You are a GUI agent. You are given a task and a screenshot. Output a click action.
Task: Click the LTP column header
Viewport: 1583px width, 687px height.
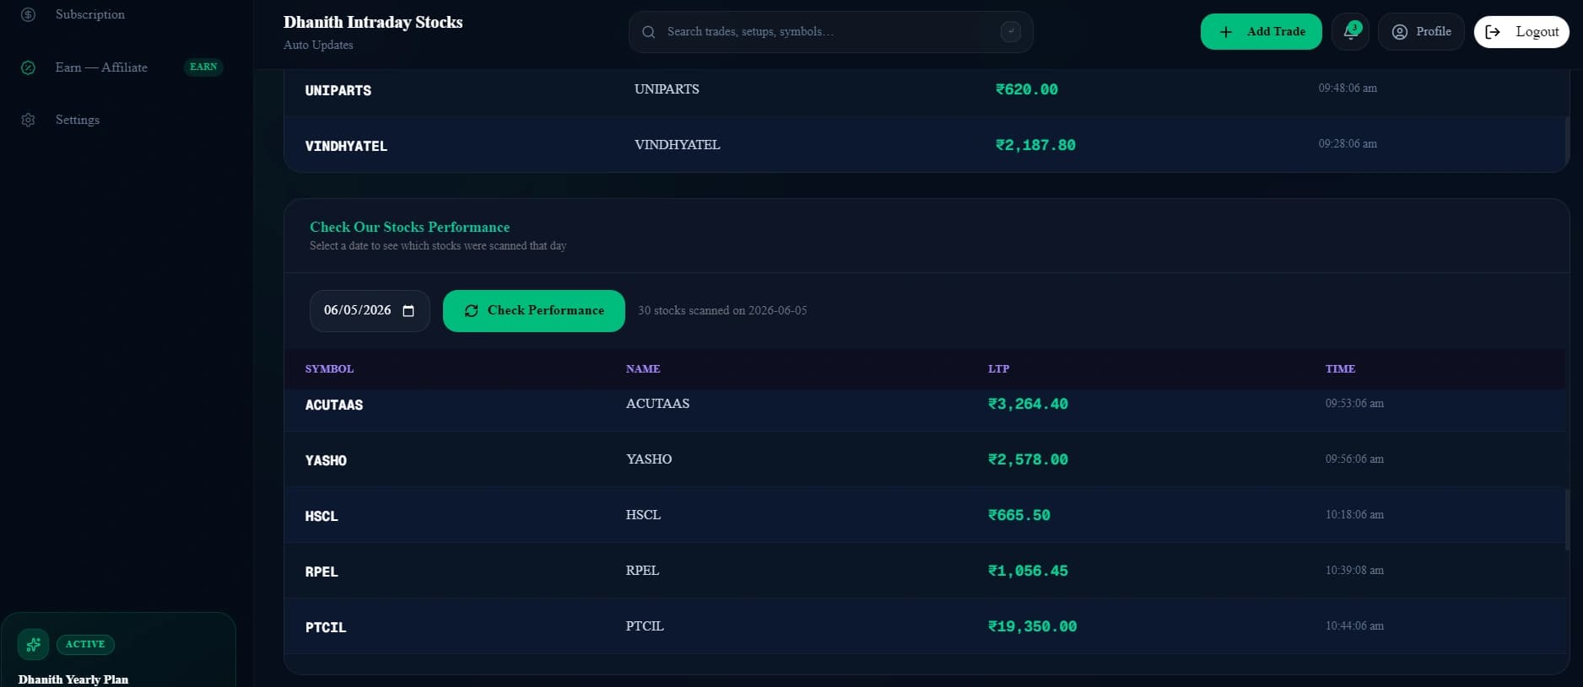point(998,369)
